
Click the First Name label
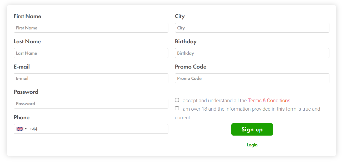[x=27, y=16]
